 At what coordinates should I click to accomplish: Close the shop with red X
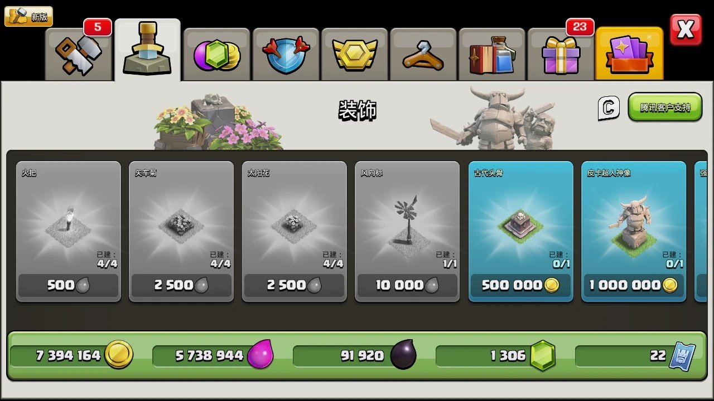(x=686, y=30)
